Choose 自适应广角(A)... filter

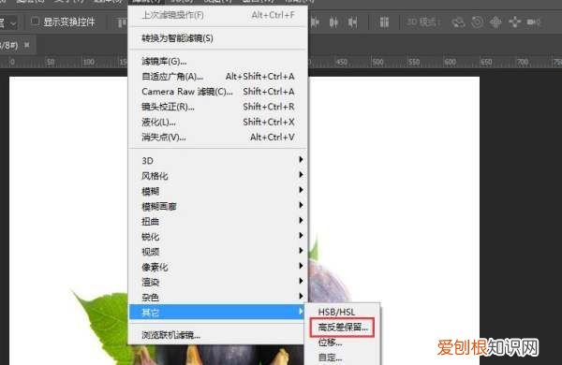click(x=217, y=77)
